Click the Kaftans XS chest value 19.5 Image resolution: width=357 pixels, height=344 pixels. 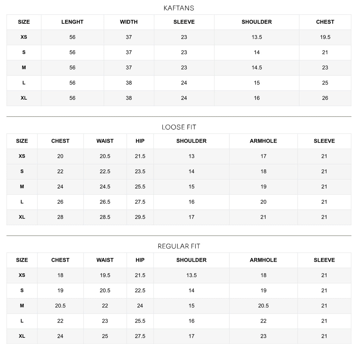click(325, 37)
